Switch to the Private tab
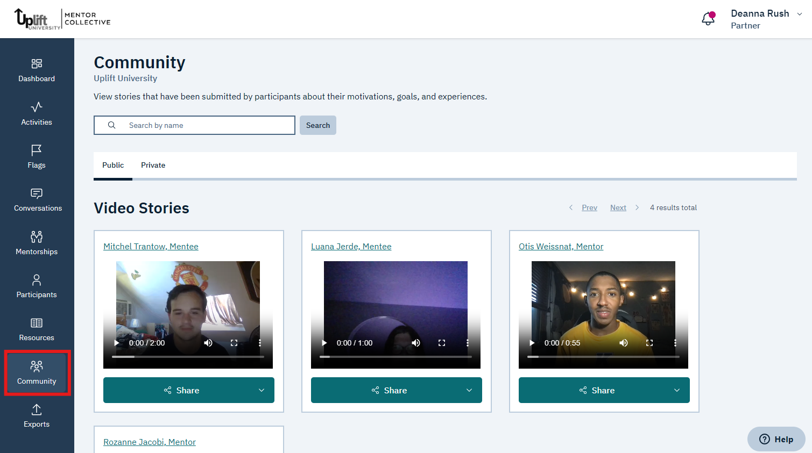The image size is (812, 453). tap(153, 165)
